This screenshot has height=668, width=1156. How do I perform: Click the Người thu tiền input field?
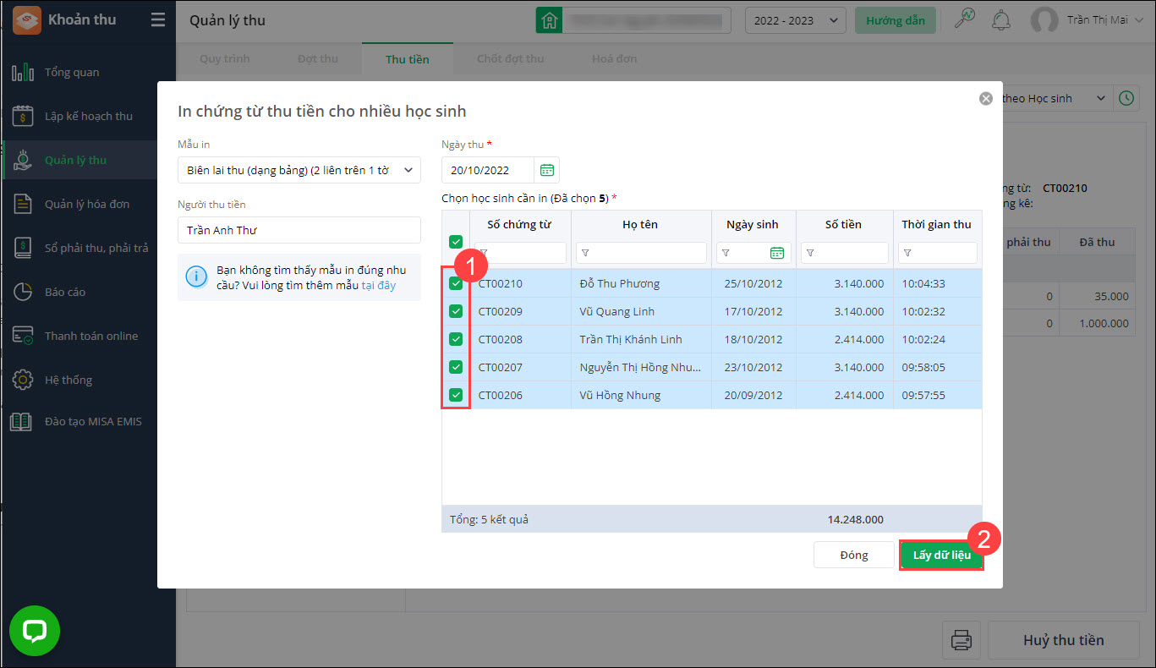[x=299, y=230]
